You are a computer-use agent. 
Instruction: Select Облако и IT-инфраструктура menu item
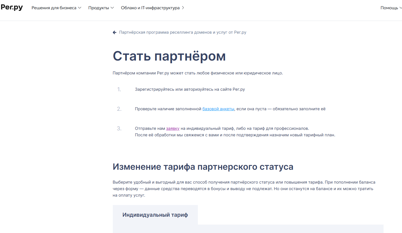(150, 8)
